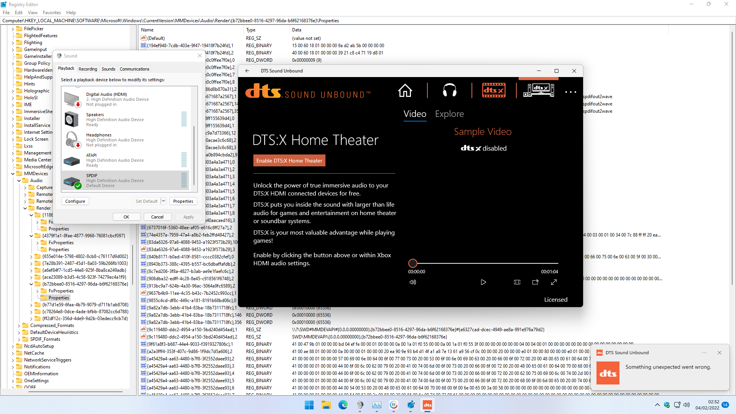The height and width of the screenshot is (414, 736).
Task: Select the Speakers playback device icon
Action: tap(71, 120)
